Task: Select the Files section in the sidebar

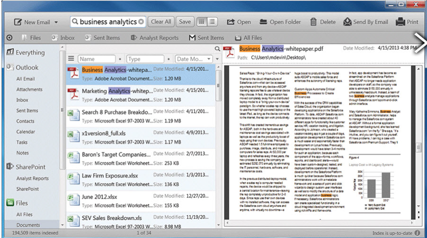Action: coord(17,203)
